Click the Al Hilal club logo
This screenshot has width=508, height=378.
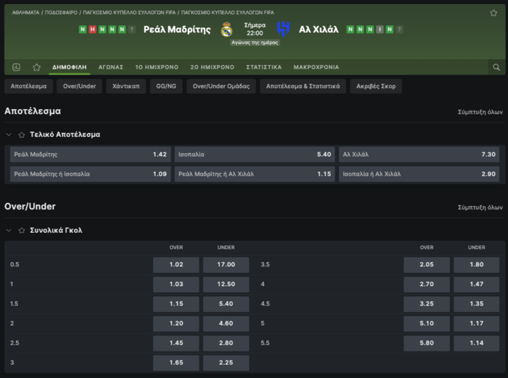pyautogui.click(x=283, y=29)
